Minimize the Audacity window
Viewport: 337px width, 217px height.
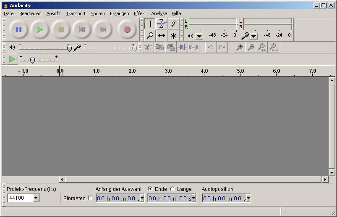tap(316, 5)
